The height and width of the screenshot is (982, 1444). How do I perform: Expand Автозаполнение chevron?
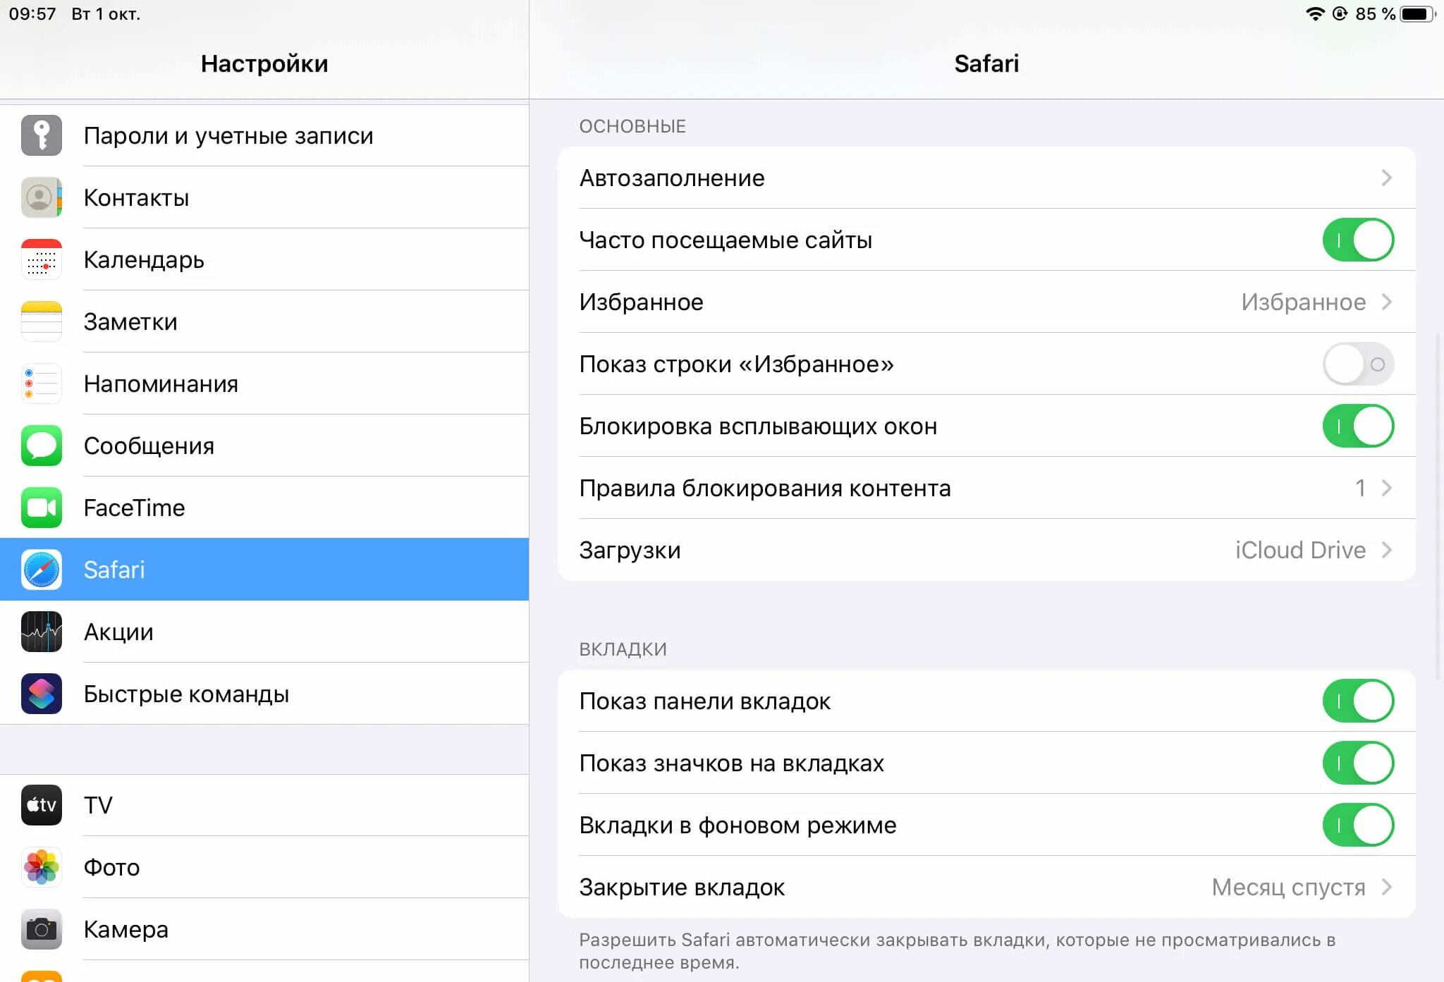click(x=1386, y=178)
